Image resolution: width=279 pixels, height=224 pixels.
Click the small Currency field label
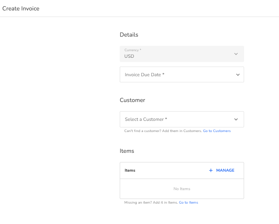(132, 50)
